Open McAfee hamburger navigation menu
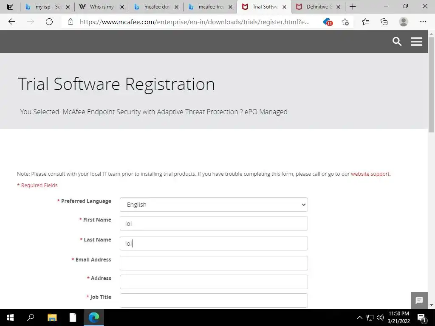 pos(417,42)
